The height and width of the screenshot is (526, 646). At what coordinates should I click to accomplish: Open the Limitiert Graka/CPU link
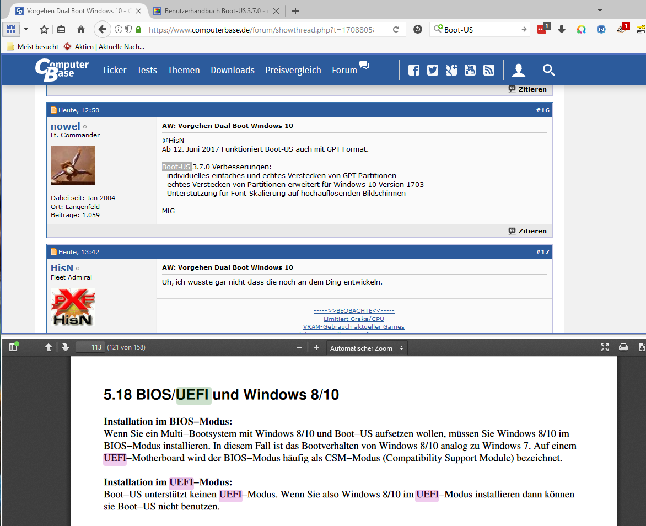click(354, 319)
